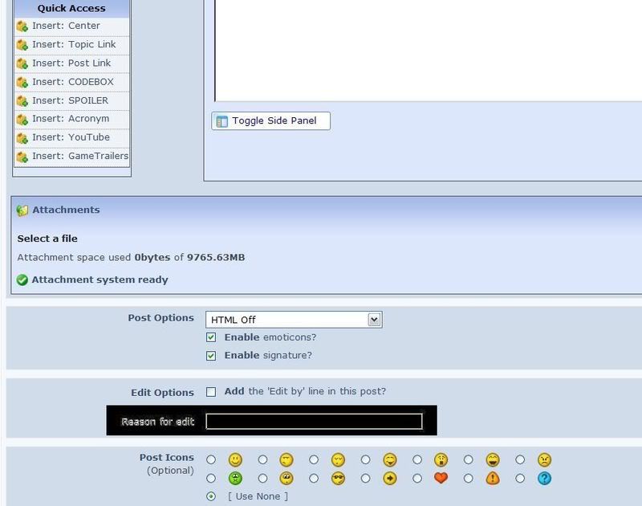This screenshot has width=642, height=506.
Task: Open the HTML Off post options dropdown
Action: pos(374,320)
